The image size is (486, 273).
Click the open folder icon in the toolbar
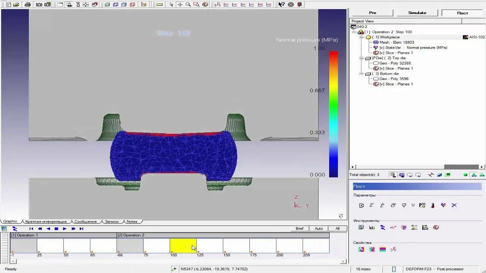[16, 5]
